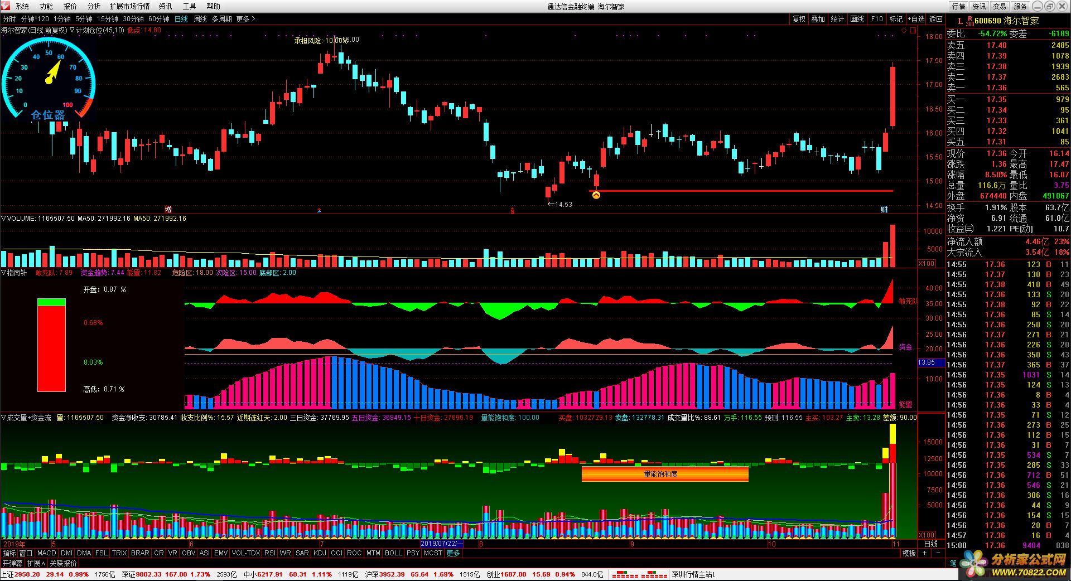Open the 报价 menu
This screenshot has width=1071, height=581.
point(70,6)
